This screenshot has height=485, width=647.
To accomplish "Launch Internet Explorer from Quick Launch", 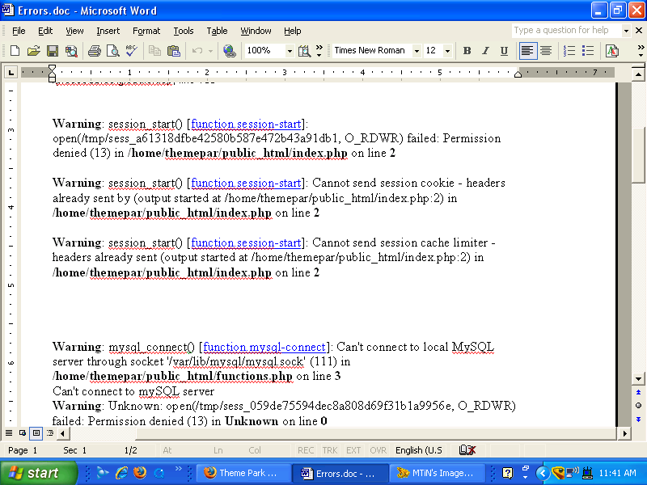I will [x=121, y=473].
